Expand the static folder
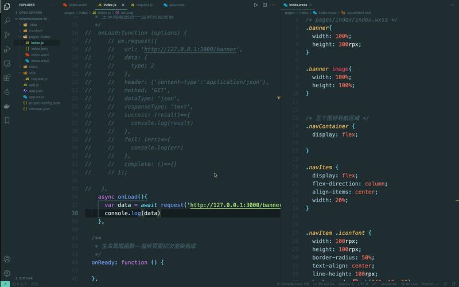The height and width of the screenshot is (287, 459). tap(33, 67)
